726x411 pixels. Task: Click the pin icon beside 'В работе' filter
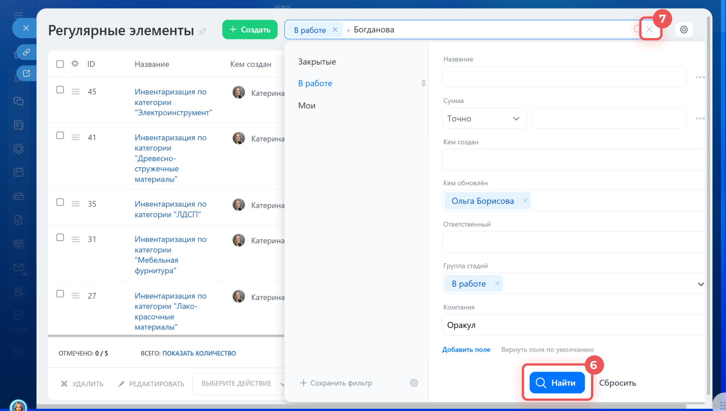[423, 83]
